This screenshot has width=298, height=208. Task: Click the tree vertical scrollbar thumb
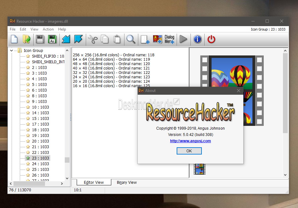pyautogui.click(x=67, y=160)
